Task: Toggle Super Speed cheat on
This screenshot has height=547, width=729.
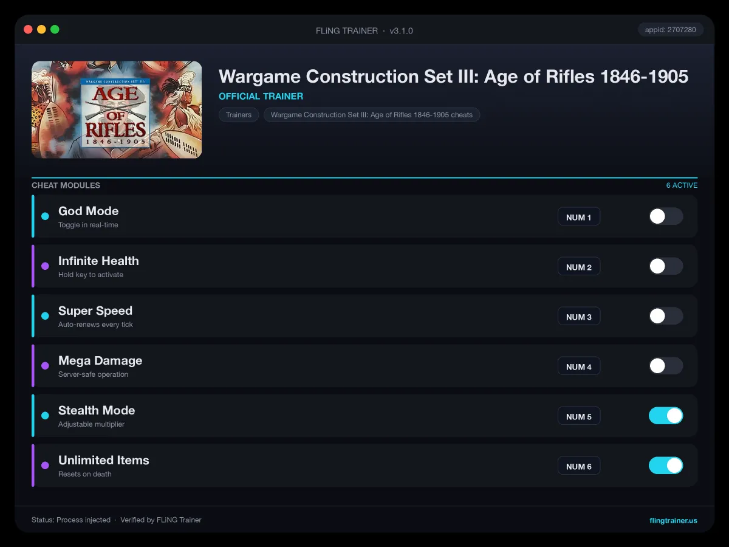Action: tap(666, 316)
